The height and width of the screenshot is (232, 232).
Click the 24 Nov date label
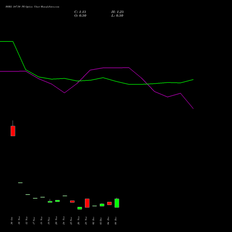(64, 221)
